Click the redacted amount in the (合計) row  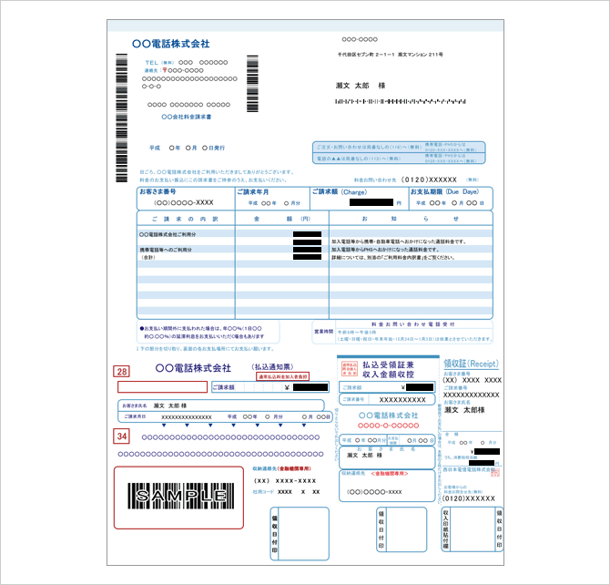pos(308,257)
